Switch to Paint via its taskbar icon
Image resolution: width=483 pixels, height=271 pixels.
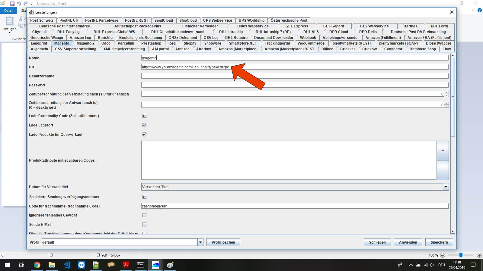tap(170, 265)
